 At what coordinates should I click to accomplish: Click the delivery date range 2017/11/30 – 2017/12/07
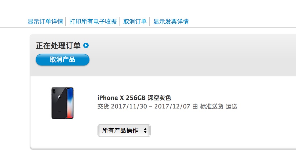tap(150, 107)
